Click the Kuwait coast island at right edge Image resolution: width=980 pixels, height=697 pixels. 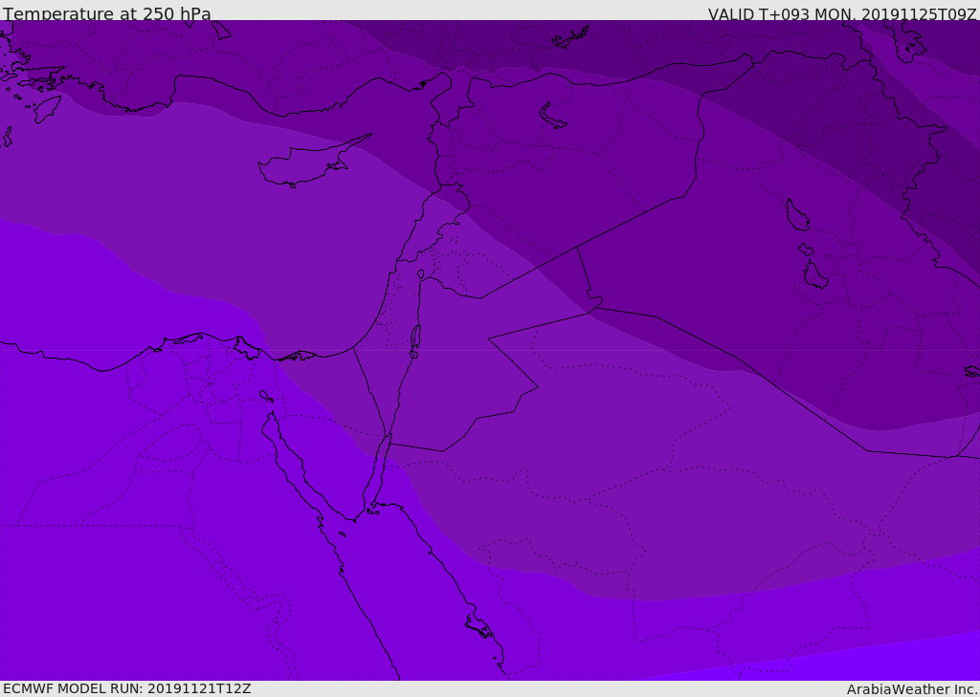(x=971, y=371)
